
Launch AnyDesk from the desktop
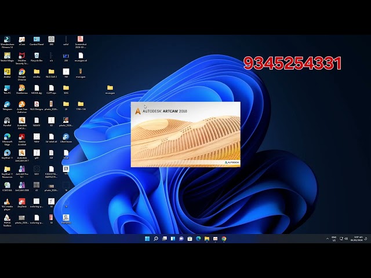click(22, 203)
